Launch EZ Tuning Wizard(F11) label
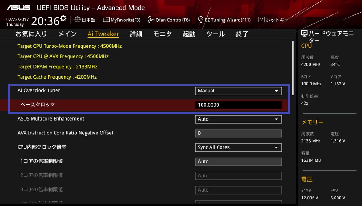 point(228,20)
